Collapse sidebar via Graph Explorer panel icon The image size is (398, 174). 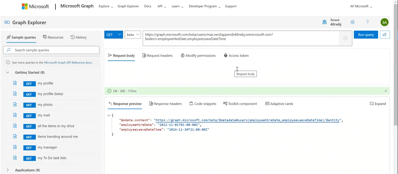coord(7,22)
